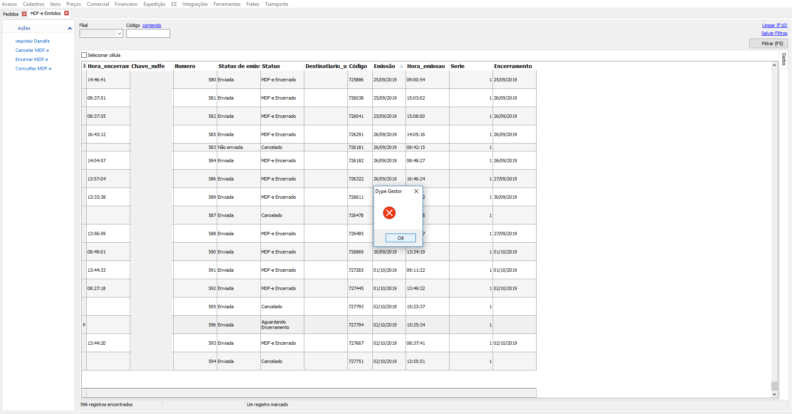Click Hora_emissao cell 15:23:37

pyautogui.click(x=428, y=307)
